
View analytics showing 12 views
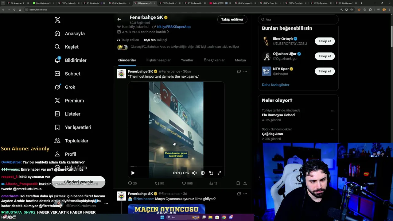[x=213, y=183]
